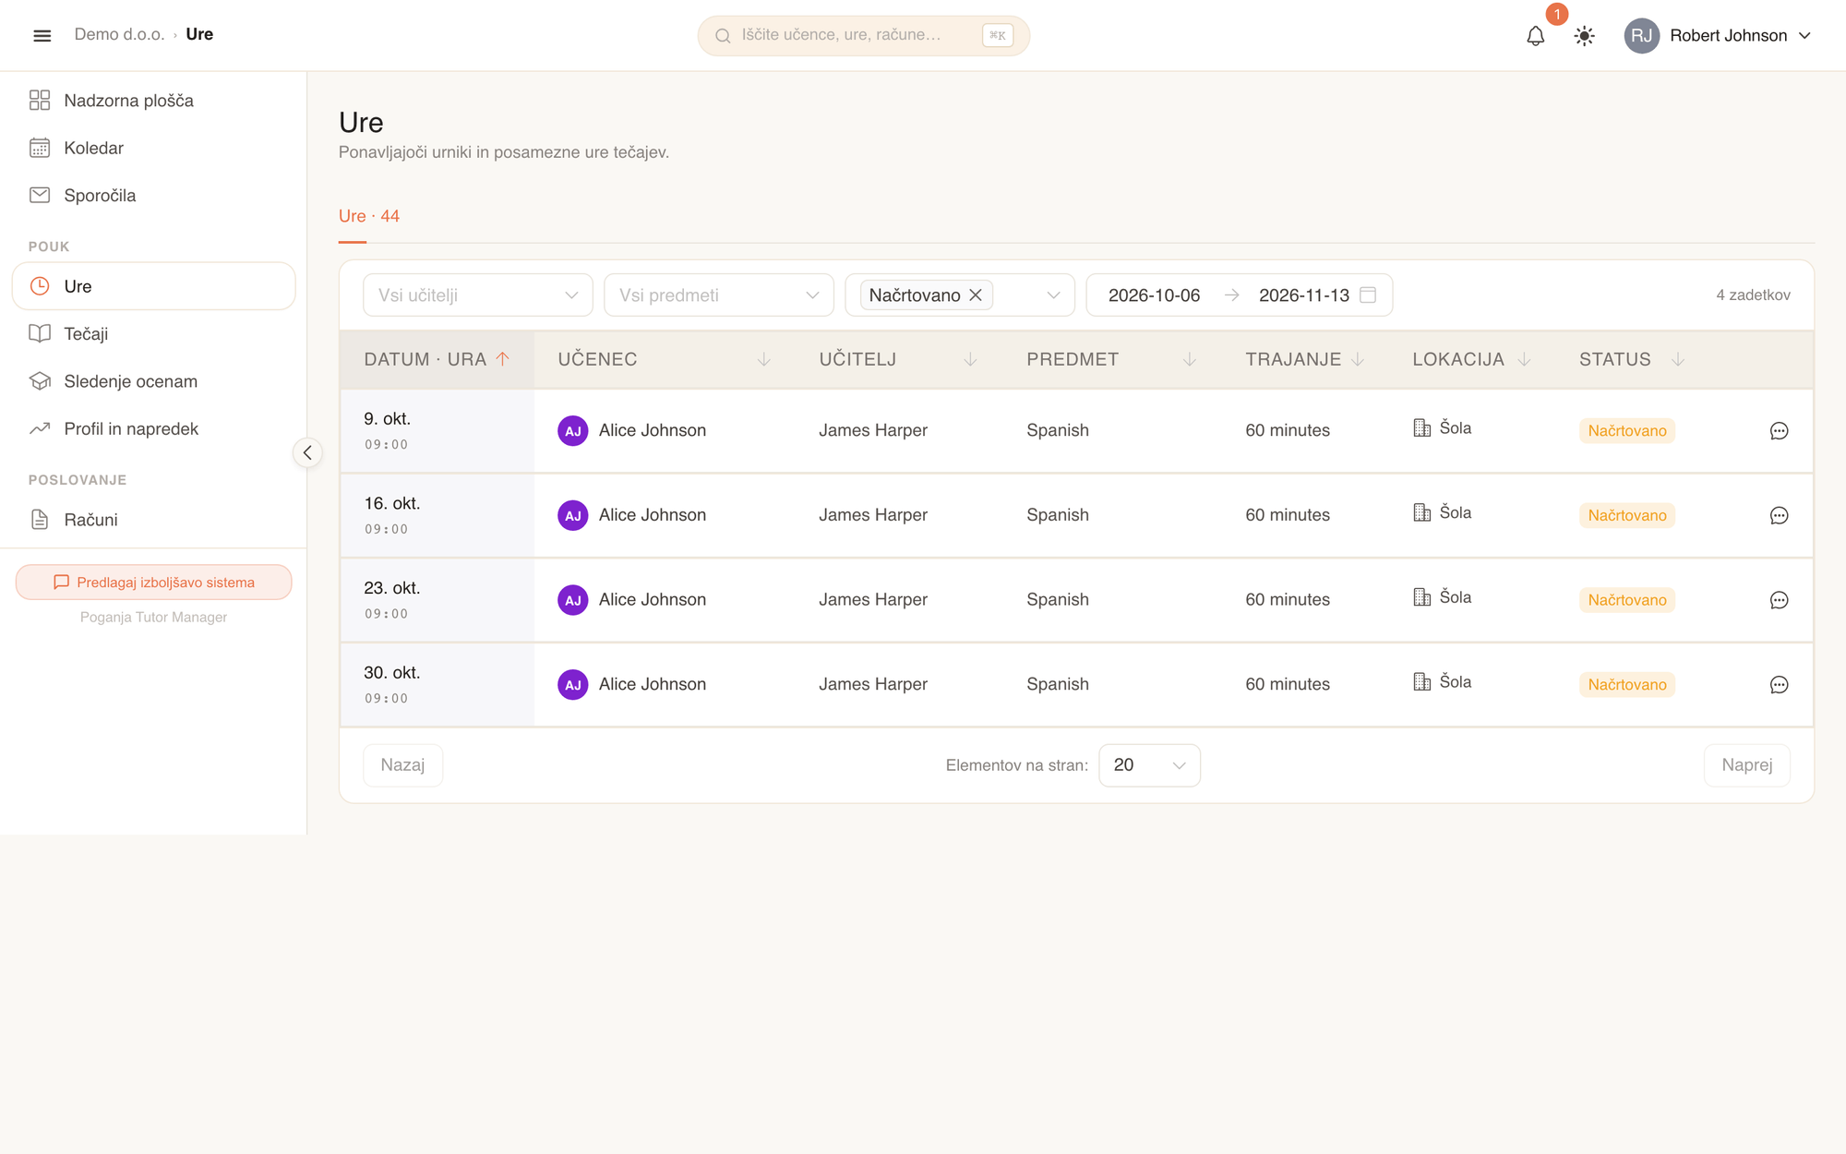Expand the Vsi predmeti dropdown
Viewport: 1846px width, 1154px height.
[x=718, y=295]
